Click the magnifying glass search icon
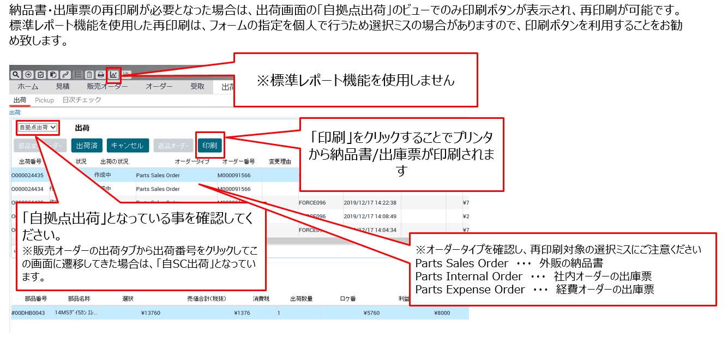This screenshot has height=337, width=728. (16, 75)
